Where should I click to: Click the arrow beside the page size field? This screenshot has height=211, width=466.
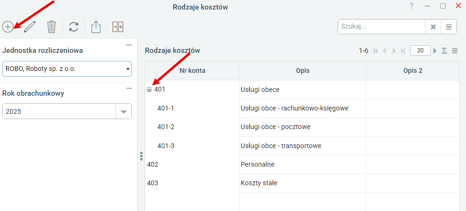pos(435,50)
